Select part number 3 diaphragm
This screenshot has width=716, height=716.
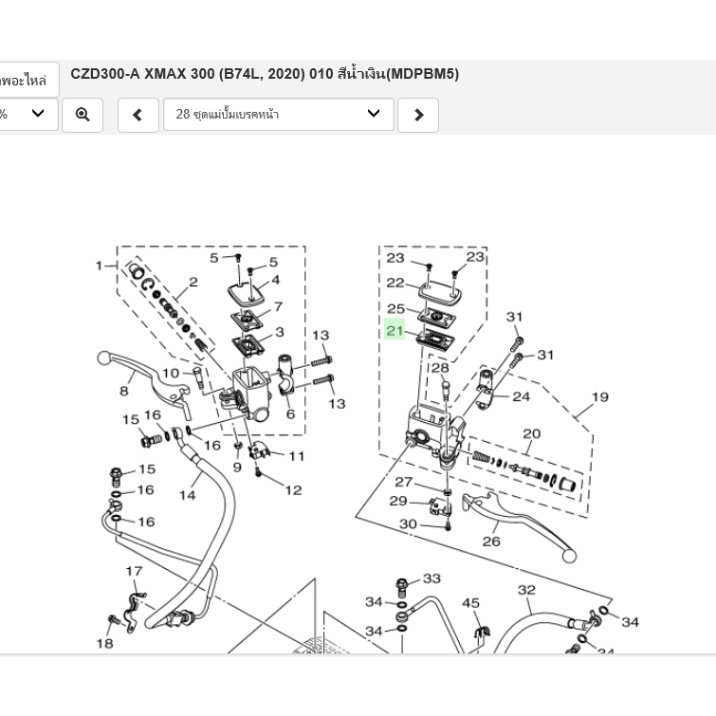280,332
